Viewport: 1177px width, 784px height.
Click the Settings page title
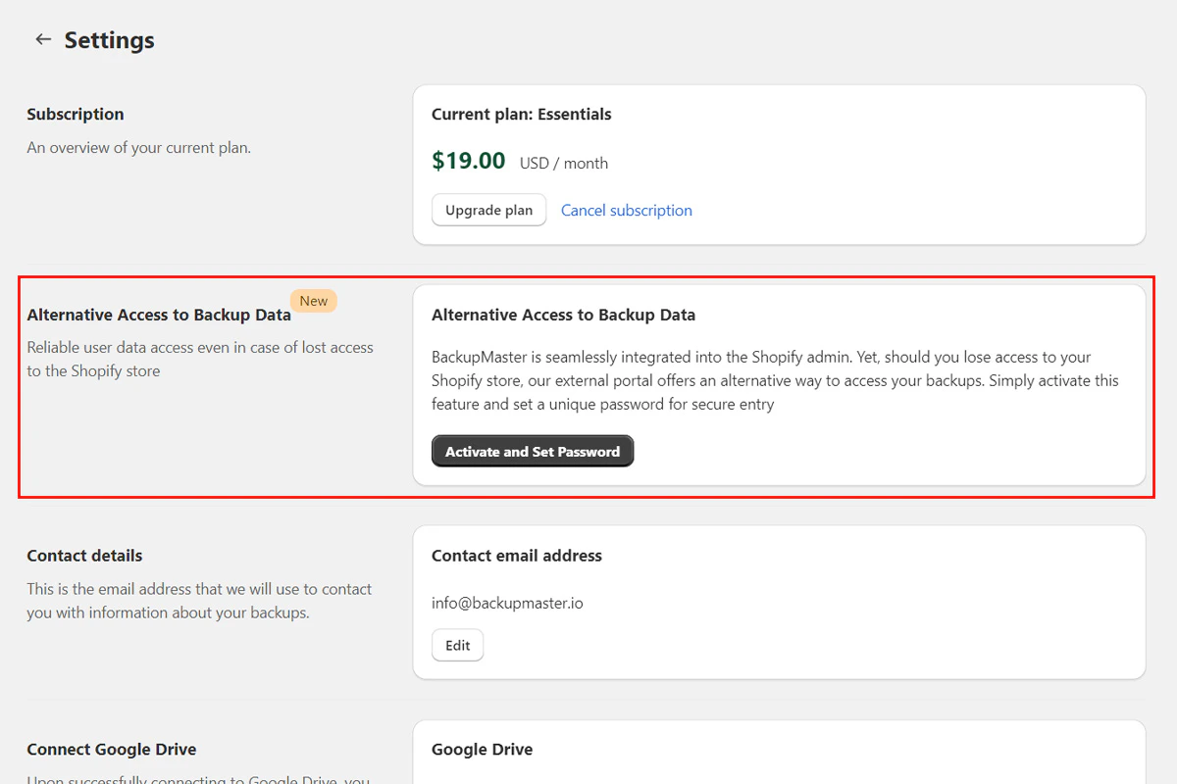(109, 39)
